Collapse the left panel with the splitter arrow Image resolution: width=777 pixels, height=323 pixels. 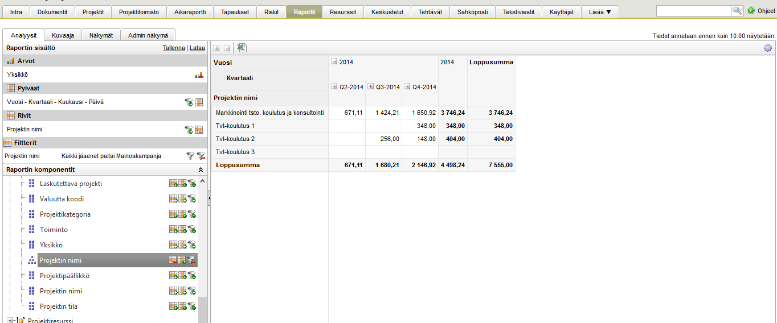tap(208, 198)
